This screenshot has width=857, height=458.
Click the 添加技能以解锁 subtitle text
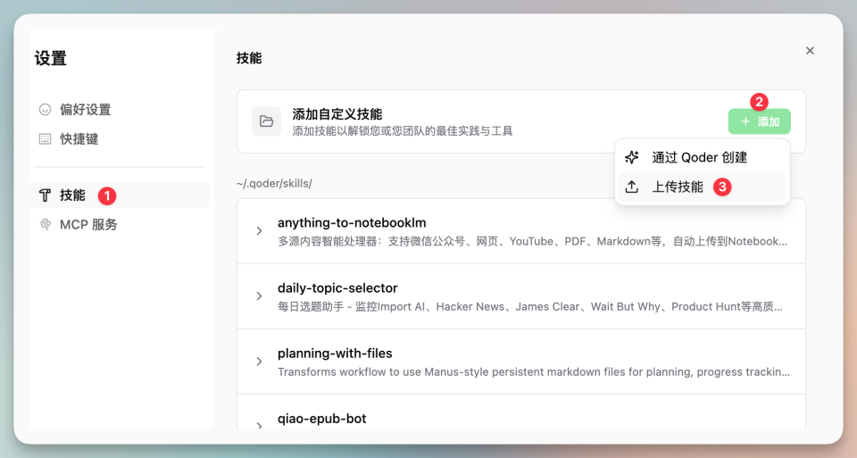coord(403,131)
